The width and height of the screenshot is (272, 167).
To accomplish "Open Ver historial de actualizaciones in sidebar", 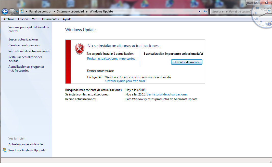I will point(29,51).
